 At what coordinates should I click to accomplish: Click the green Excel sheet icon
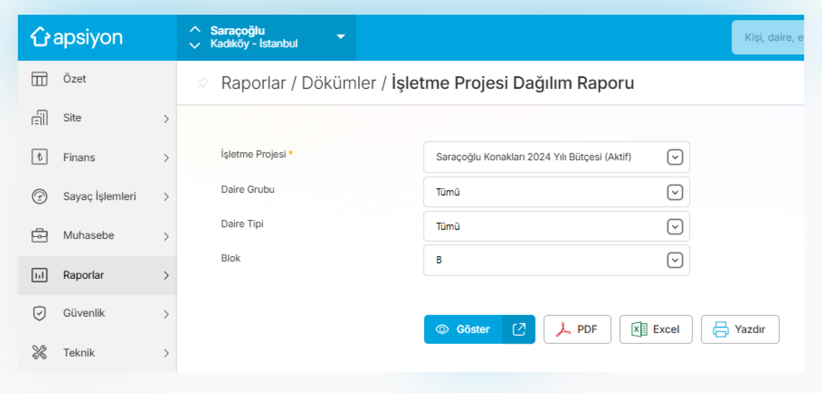coord(639,329)
